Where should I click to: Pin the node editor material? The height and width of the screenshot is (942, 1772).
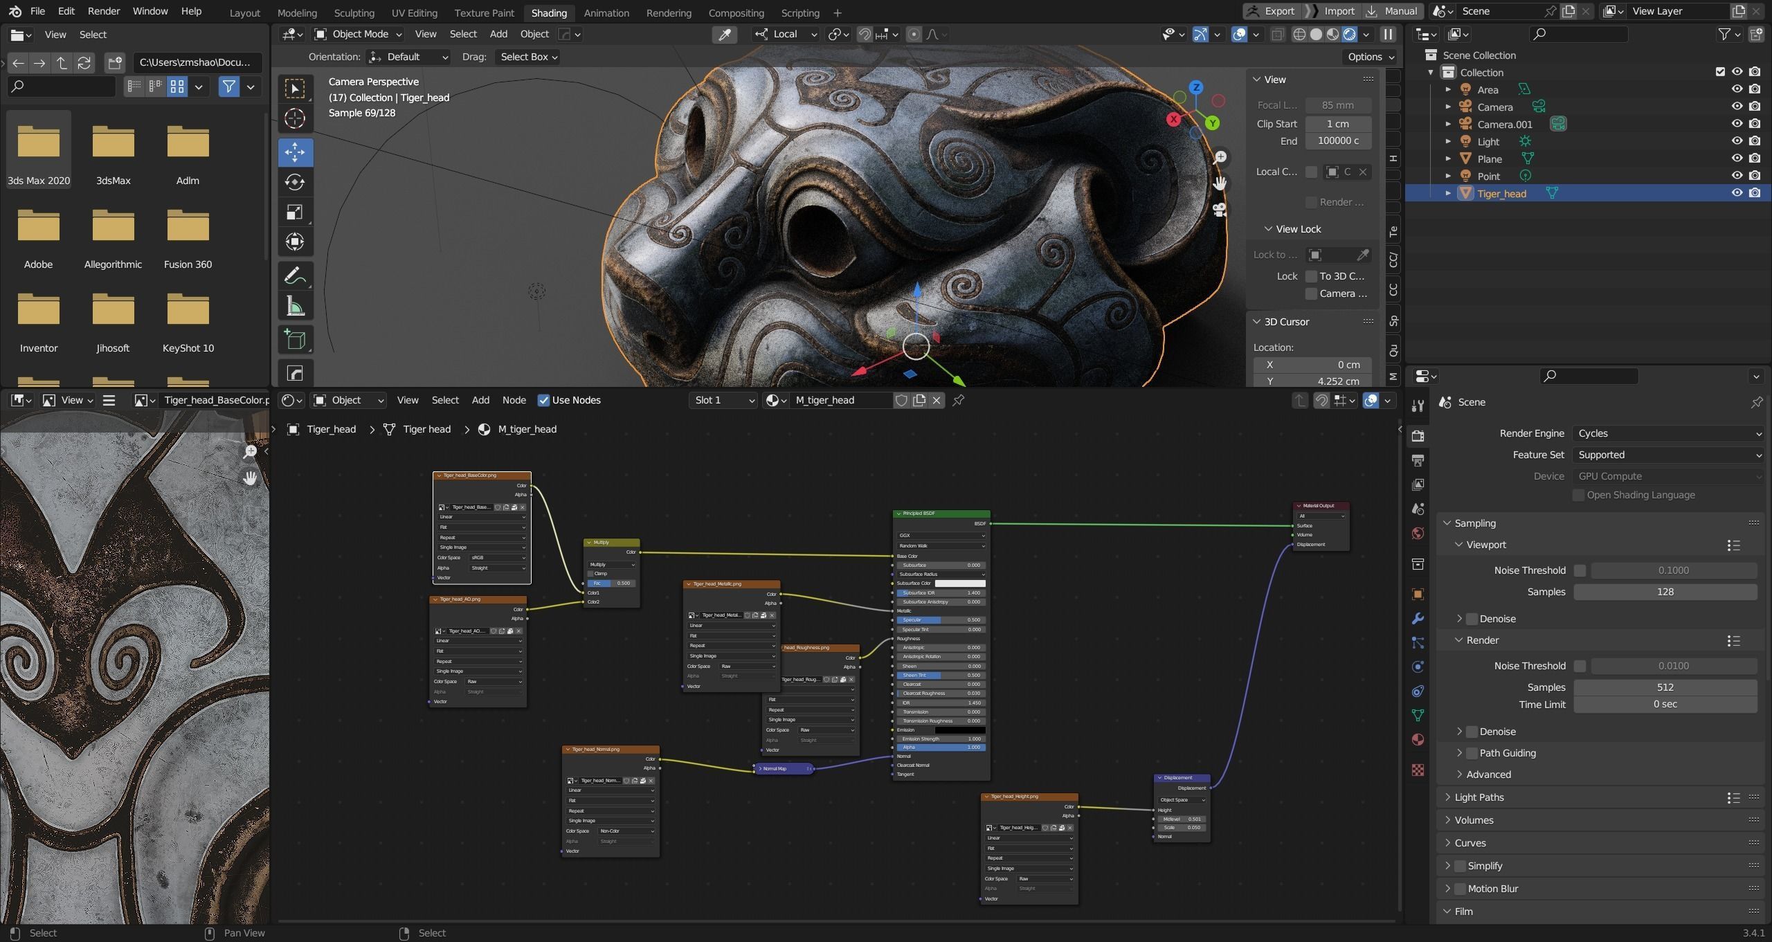(x=959, y=400)
